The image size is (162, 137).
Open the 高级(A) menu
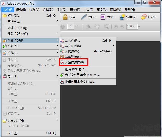[x=101, y=10]
